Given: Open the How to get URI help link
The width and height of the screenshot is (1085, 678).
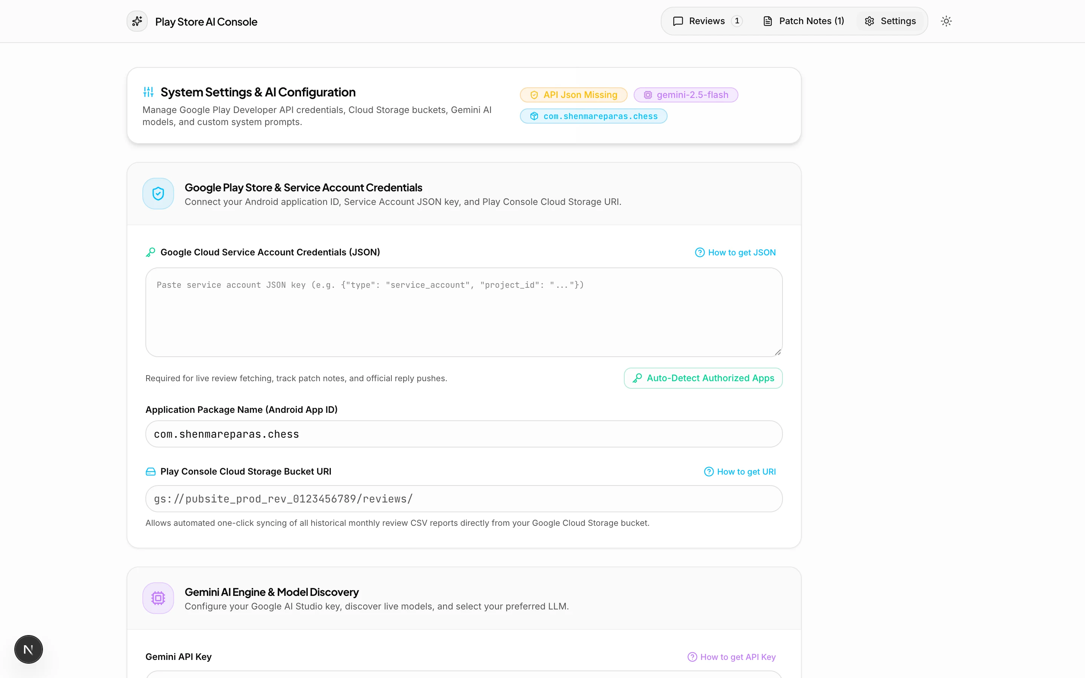Looking at the screenshot, I should 740,472.
